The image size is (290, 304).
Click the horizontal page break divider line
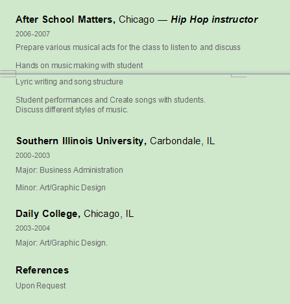coord(145,74)
